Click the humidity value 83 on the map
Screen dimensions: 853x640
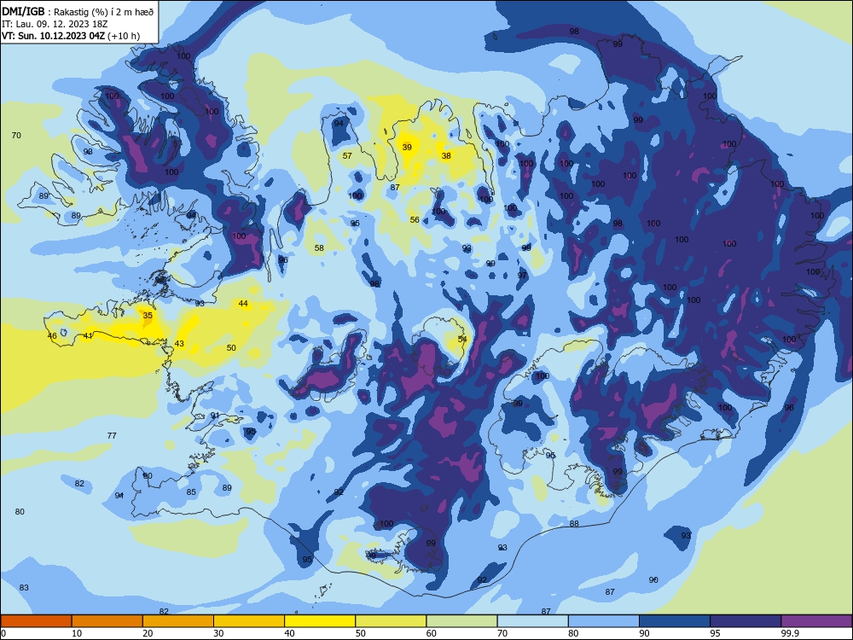24,588
